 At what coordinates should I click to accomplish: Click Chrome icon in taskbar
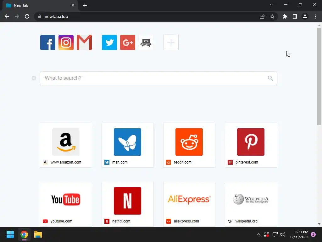click(x=24, y=234)
